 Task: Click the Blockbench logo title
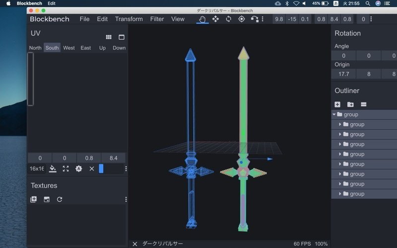coord(50,19)
